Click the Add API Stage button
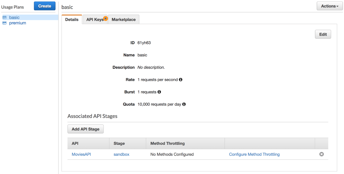This screenshot has width=344, height=174. [85, 129]
